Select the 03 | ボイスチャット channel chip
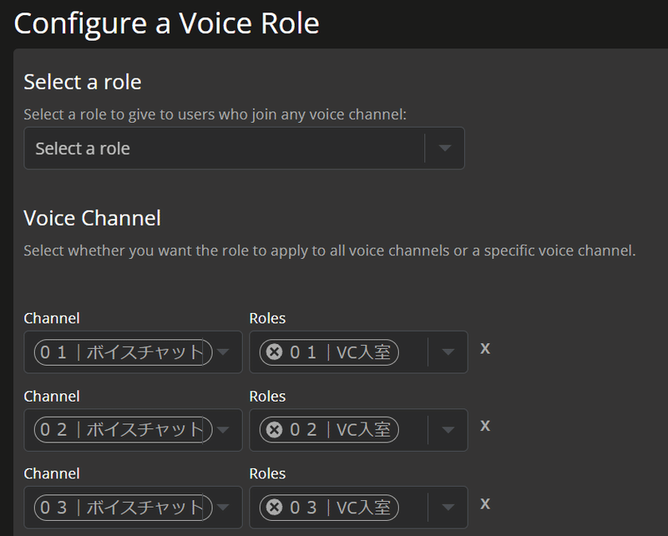 pyautogui.click(x=123, y=508)
